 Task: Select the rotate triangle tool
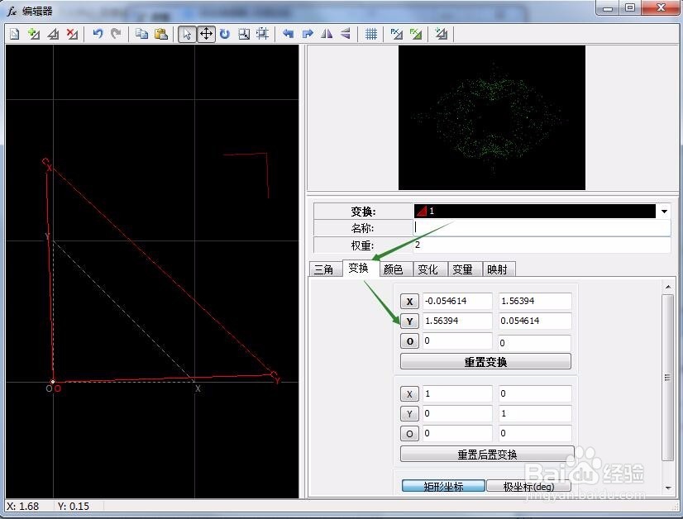coord(225,34)
